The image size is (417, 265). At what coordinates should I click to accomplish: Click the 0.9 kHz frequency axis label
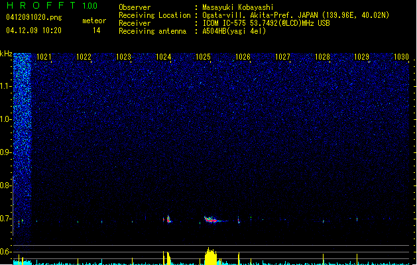pos(5,152)
